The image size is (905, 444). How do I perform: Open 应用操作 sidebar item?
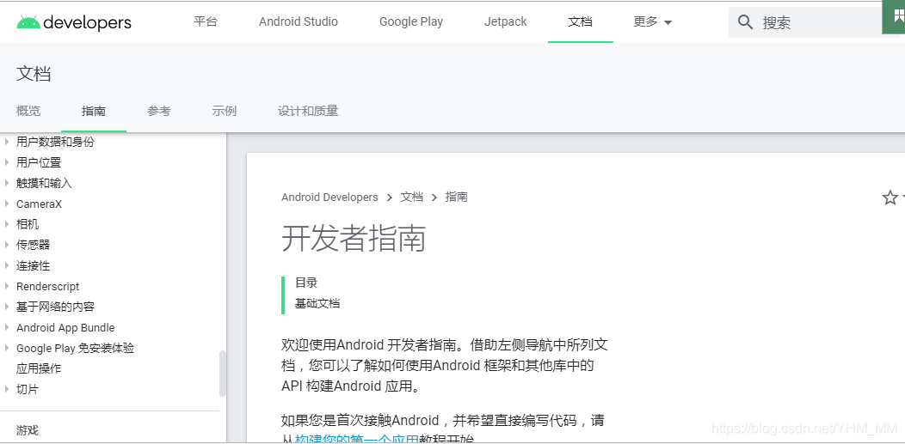point(38,368)
